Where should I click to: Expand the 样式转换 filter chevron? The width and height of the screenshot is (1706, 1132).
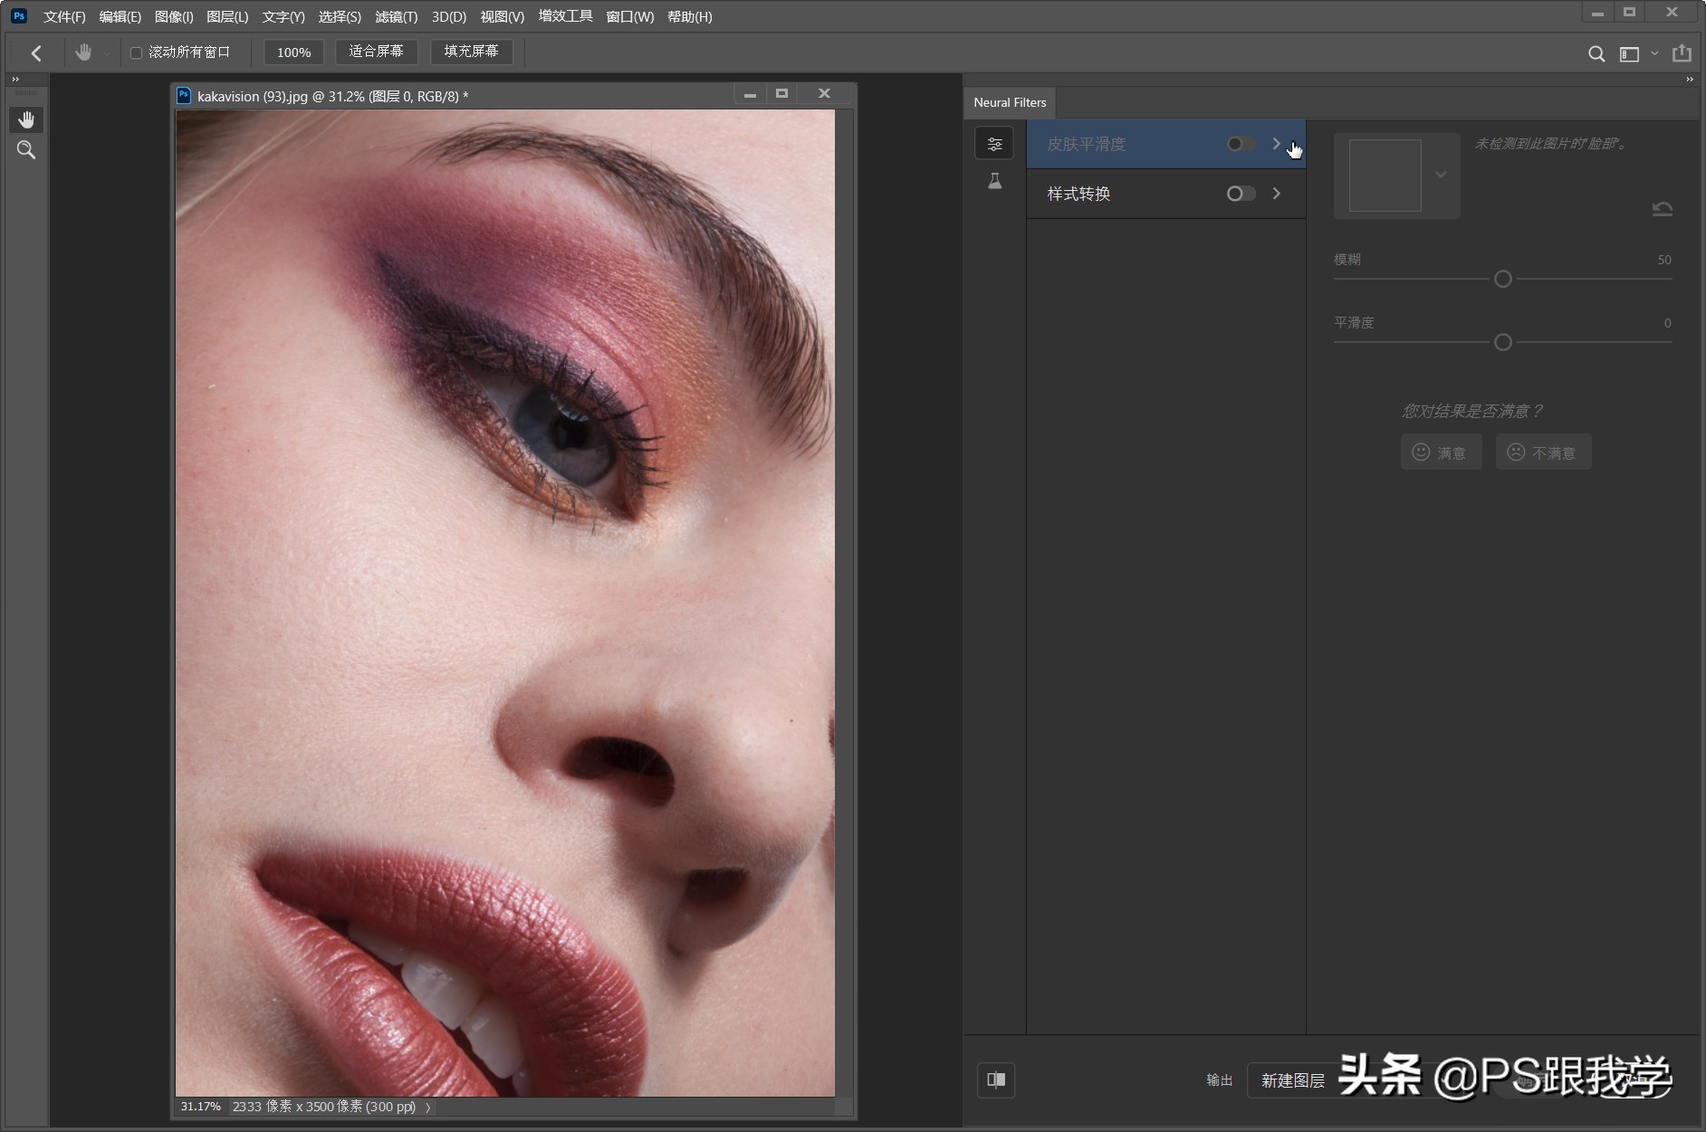1277,194
